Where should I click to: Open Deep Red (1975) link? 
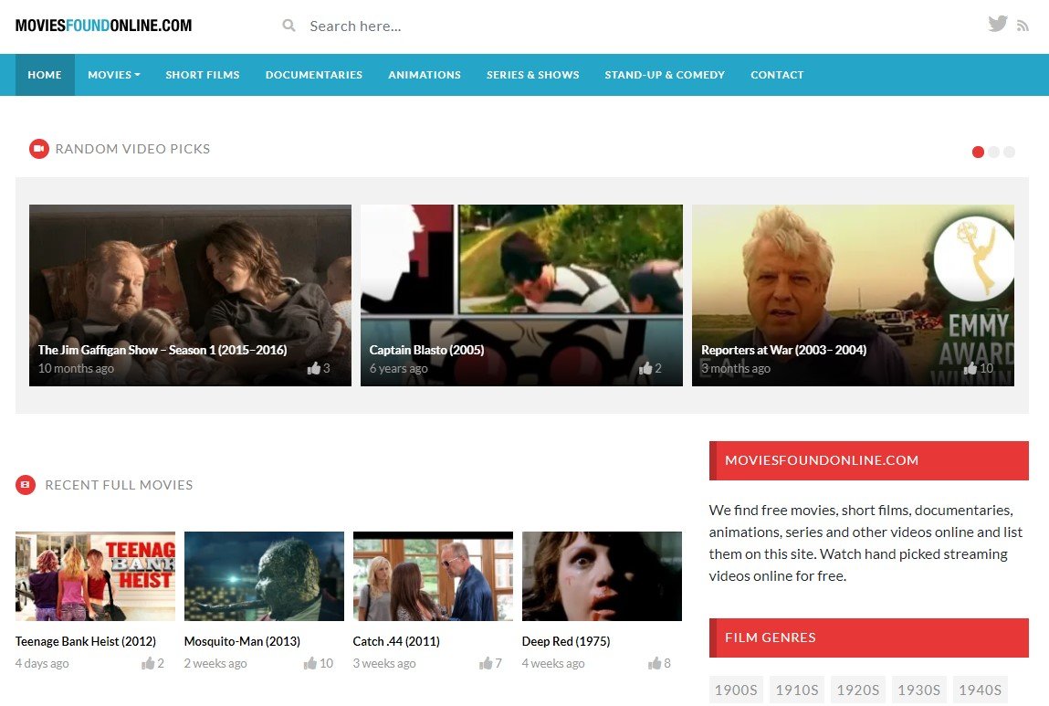566,641
